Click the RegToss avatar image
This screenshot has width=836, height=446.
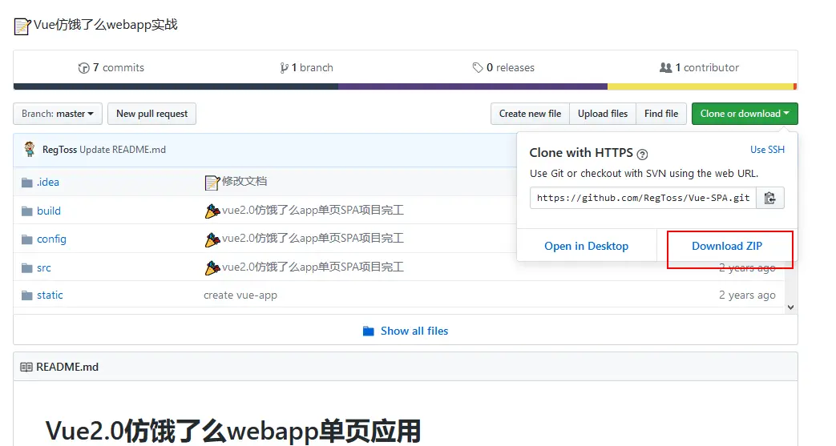(x=30, y=149)
